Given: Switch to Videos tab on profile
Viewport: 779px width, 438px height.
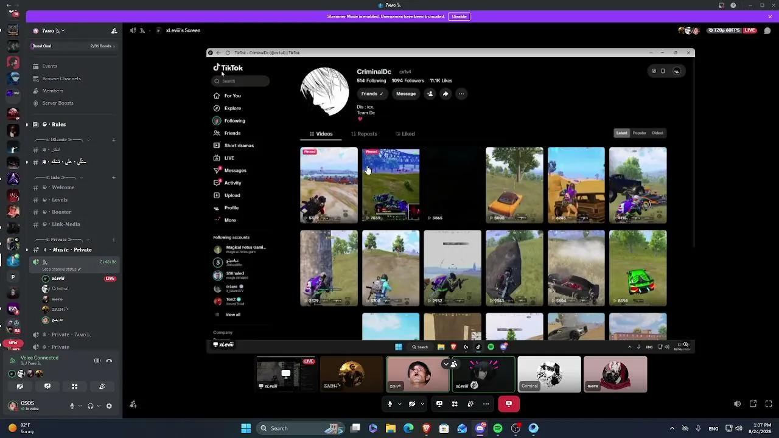Looking at the screenshot, I should 321,134.
